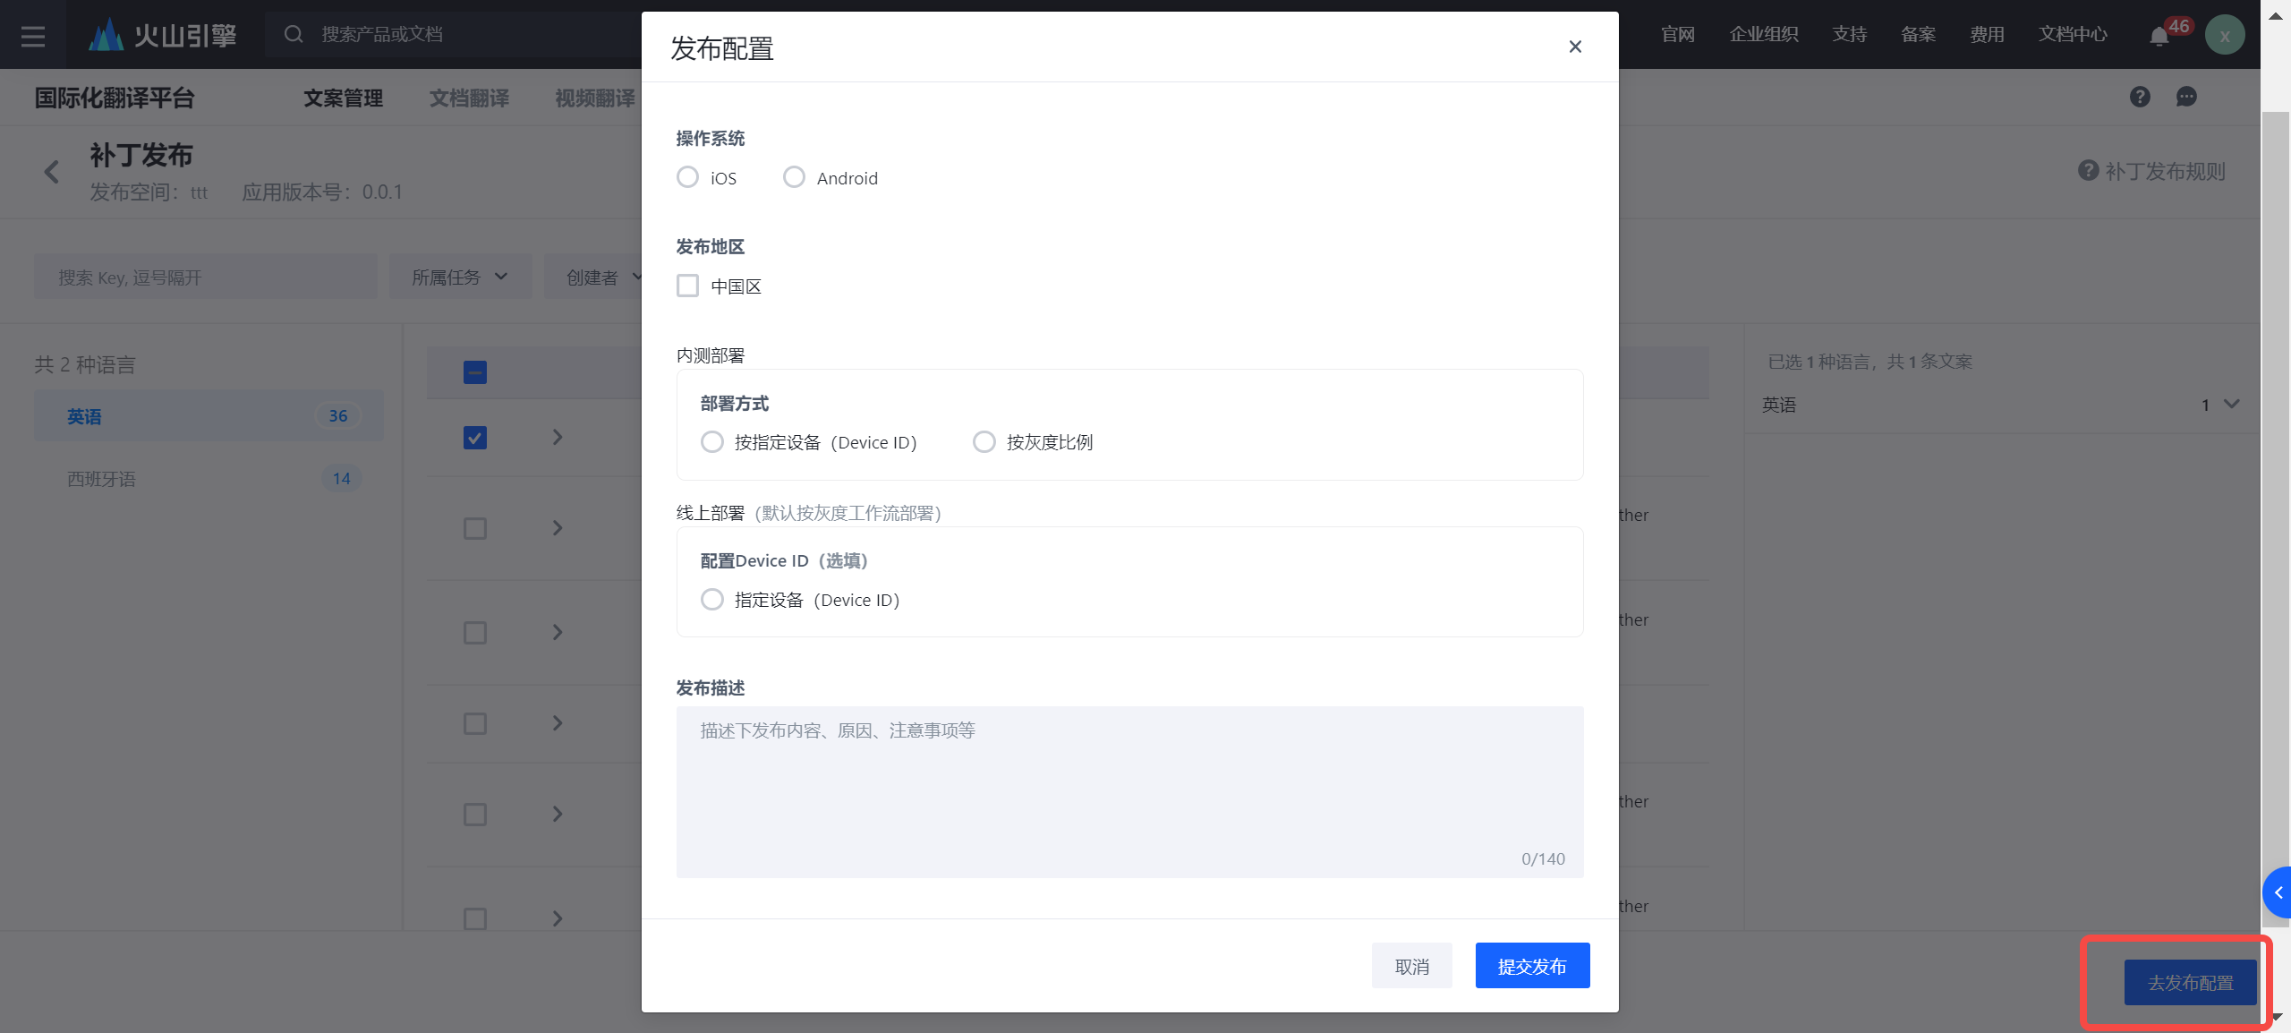
Task: Click the notification bell icon
Action: click(2159, 37)
